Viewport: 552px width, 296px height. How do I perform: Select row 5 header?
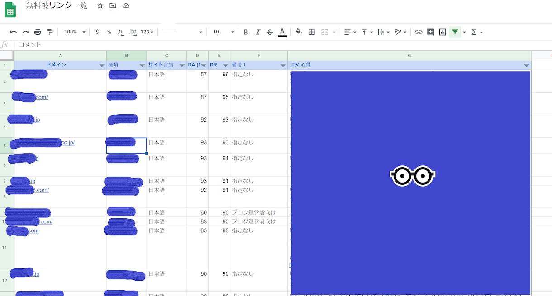click(7, 146)
